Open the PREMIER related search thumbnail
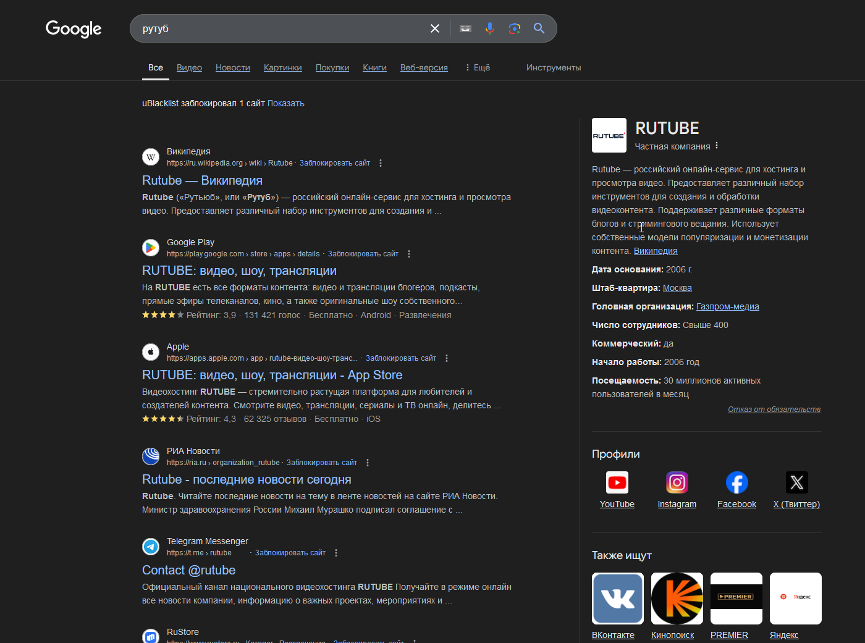Screen dimensions: 865x643 click(x=736, y=599)
